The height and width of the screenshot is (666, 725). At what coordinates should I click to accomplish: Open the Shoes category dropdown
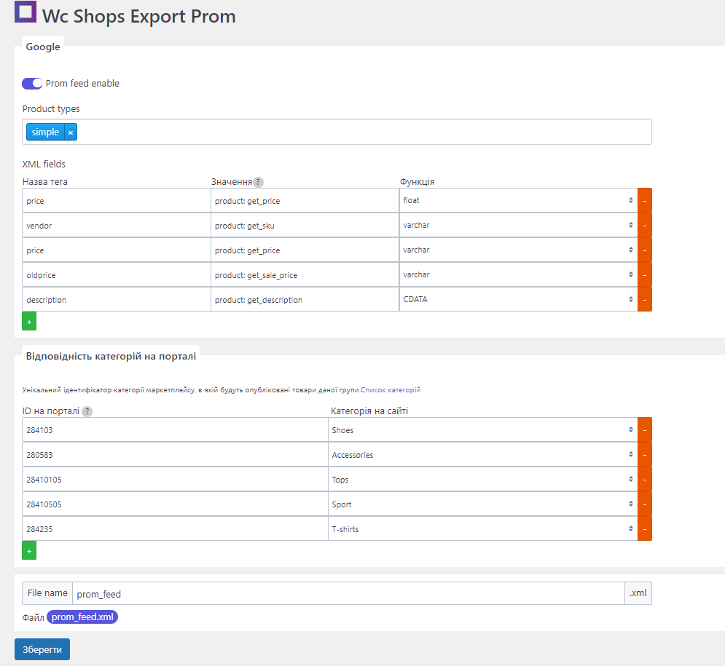[x=482, y=430]
